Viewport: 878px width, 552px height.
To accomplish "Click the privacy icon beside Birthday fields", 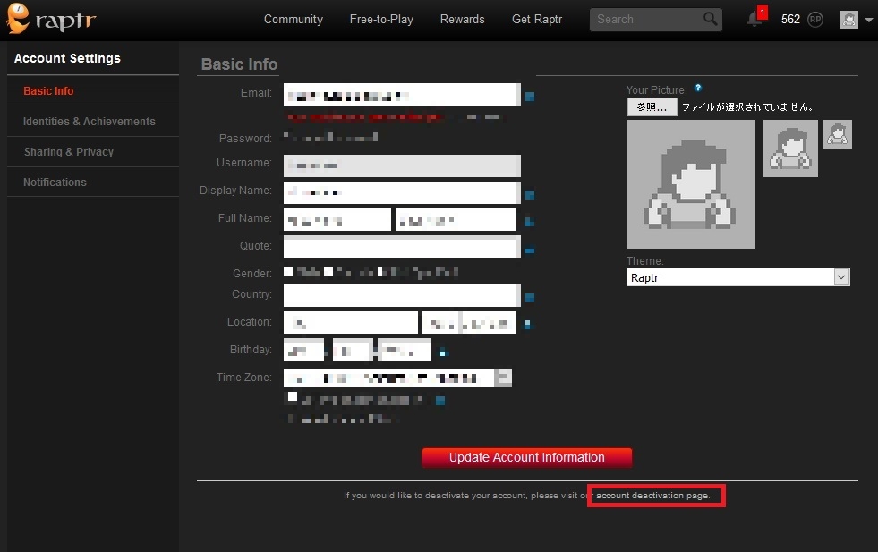I will [443, 352].
